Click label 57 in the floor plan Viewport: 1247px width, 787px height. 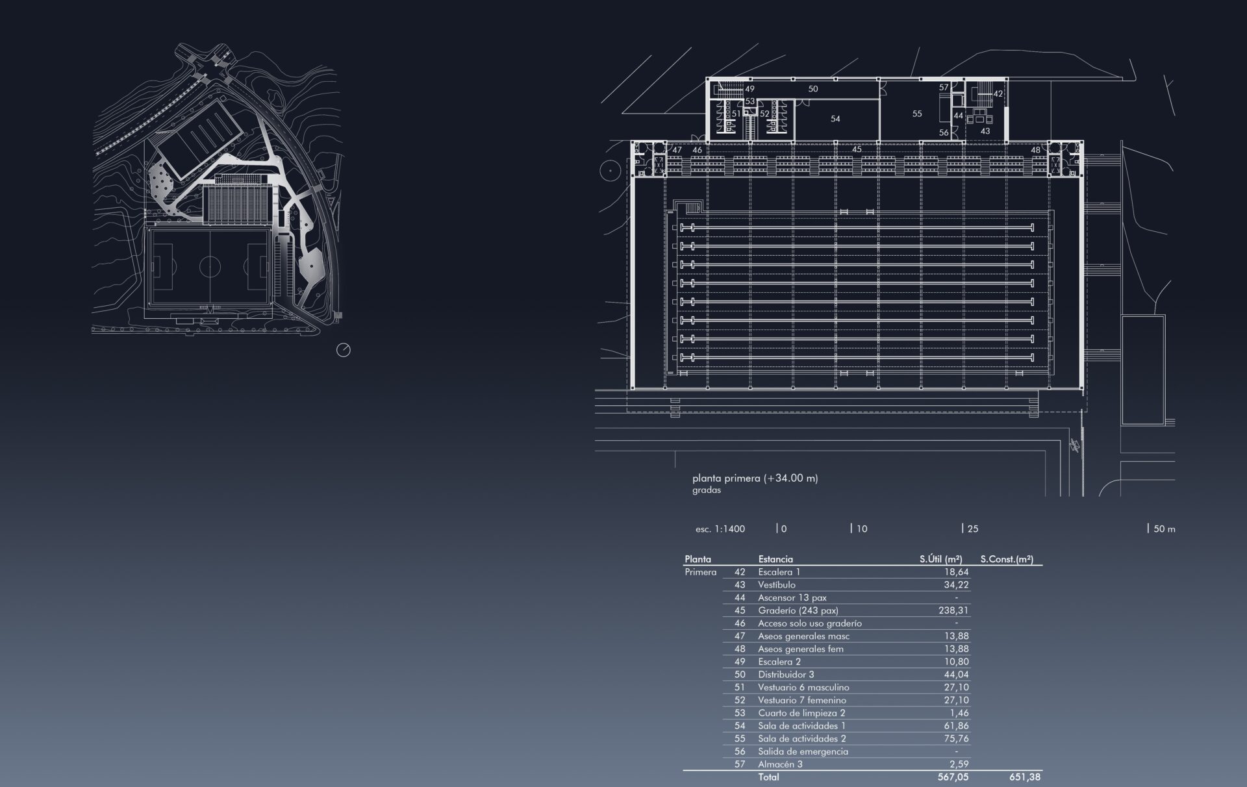(944, 87)
